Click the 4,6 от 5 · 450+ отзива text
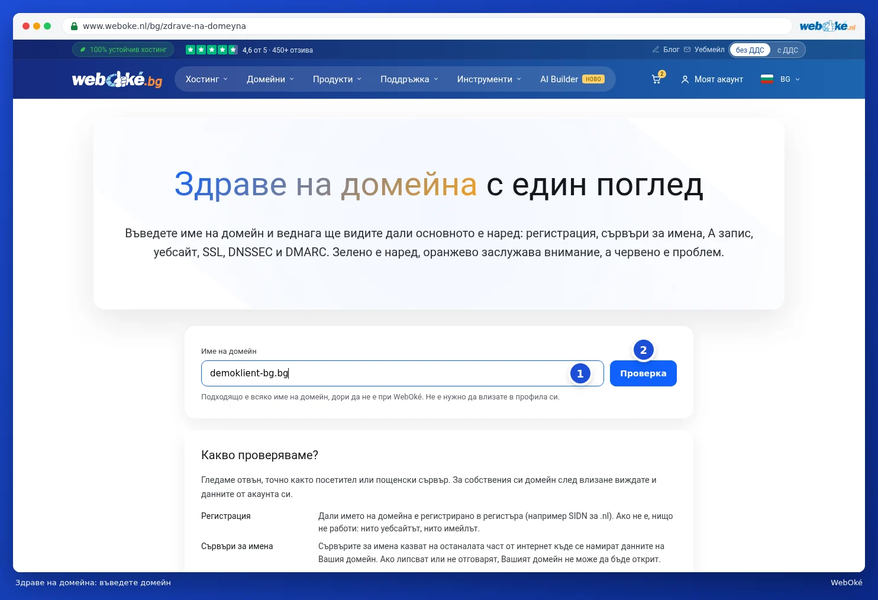Image resolution: width=878 pixels, height=600 pixels. coord(277,50)
